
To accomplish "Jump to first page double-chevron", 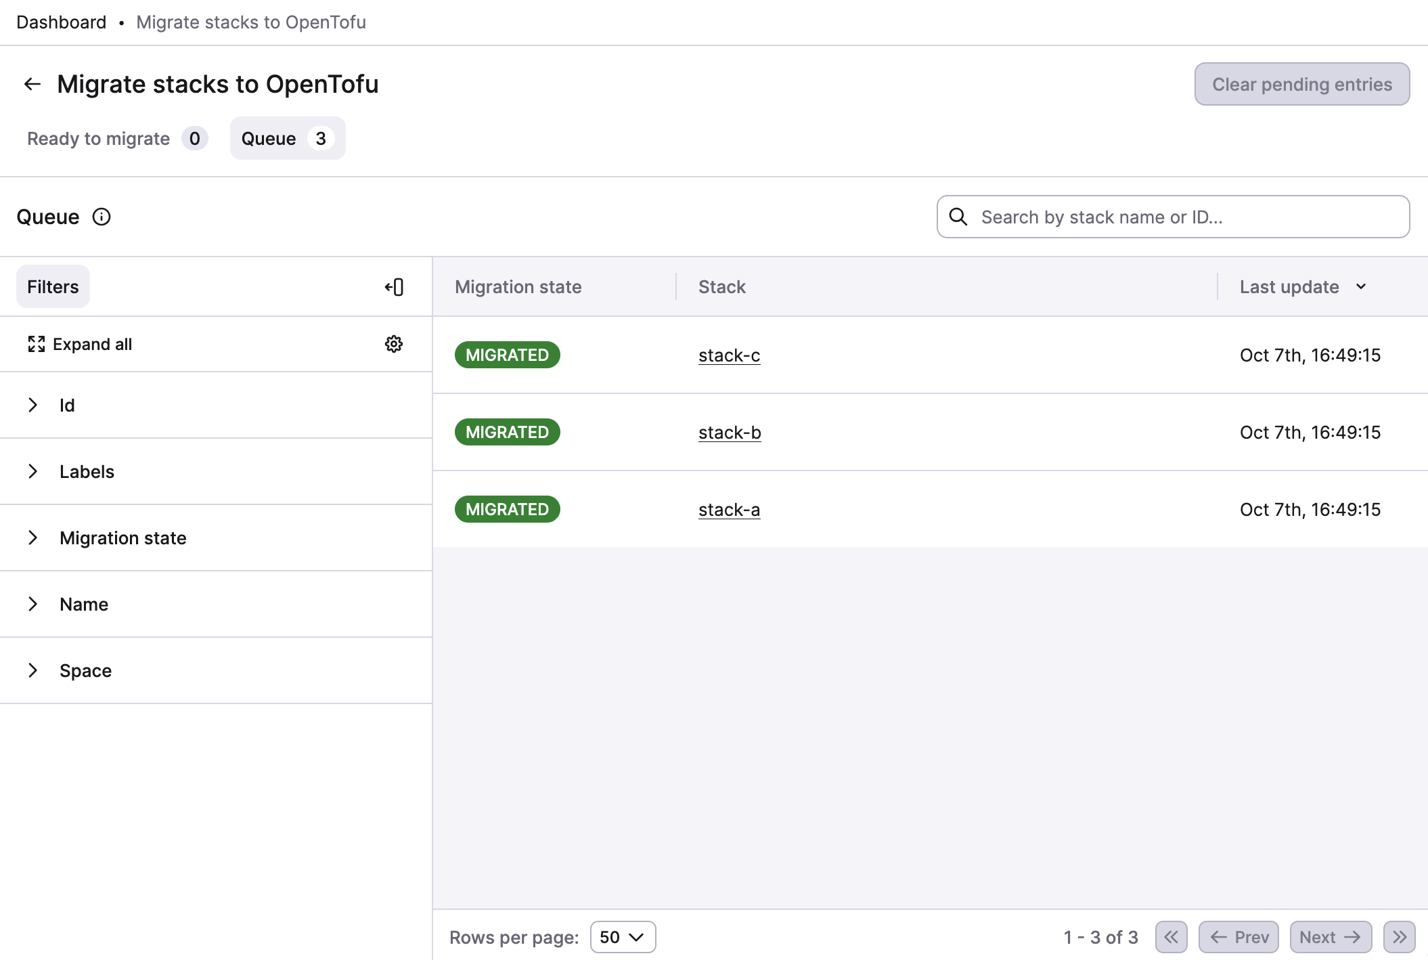I will click(x=1172, y=937).
